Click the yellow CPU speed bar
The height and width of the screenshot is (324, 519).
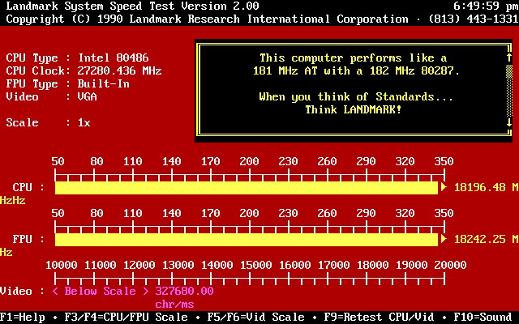pos(247,188)
